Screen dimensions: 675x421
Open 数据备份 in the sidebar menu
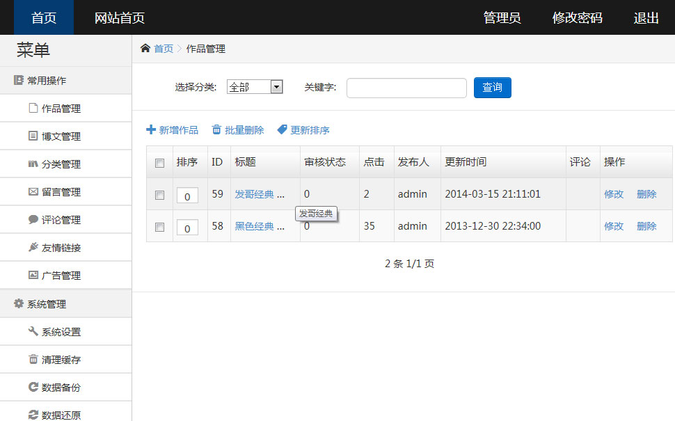pyautogui.click(x=66, y=387)
